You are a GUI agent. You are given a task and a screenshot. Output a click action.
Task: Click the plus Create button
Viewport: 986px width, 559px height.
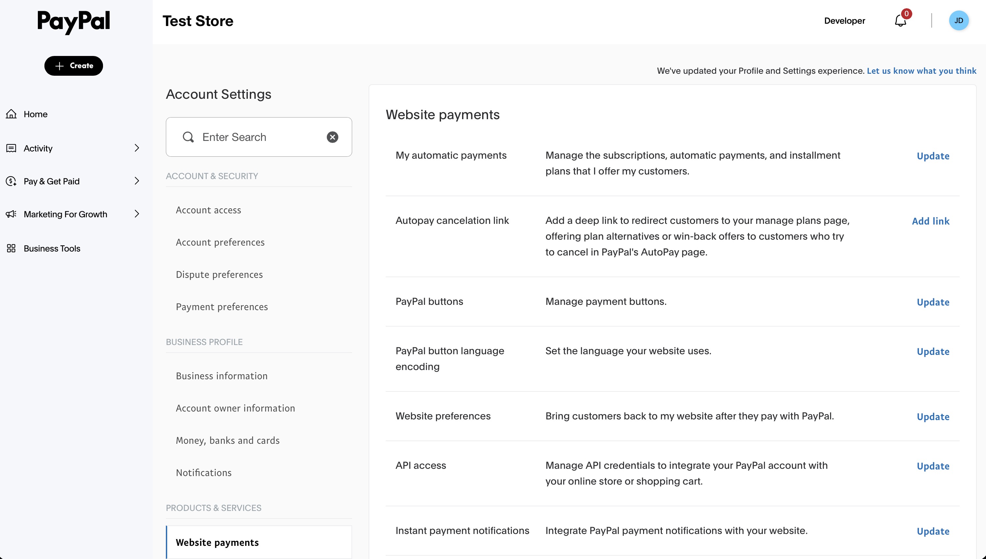pyautogui.click(x=74, y=66)
